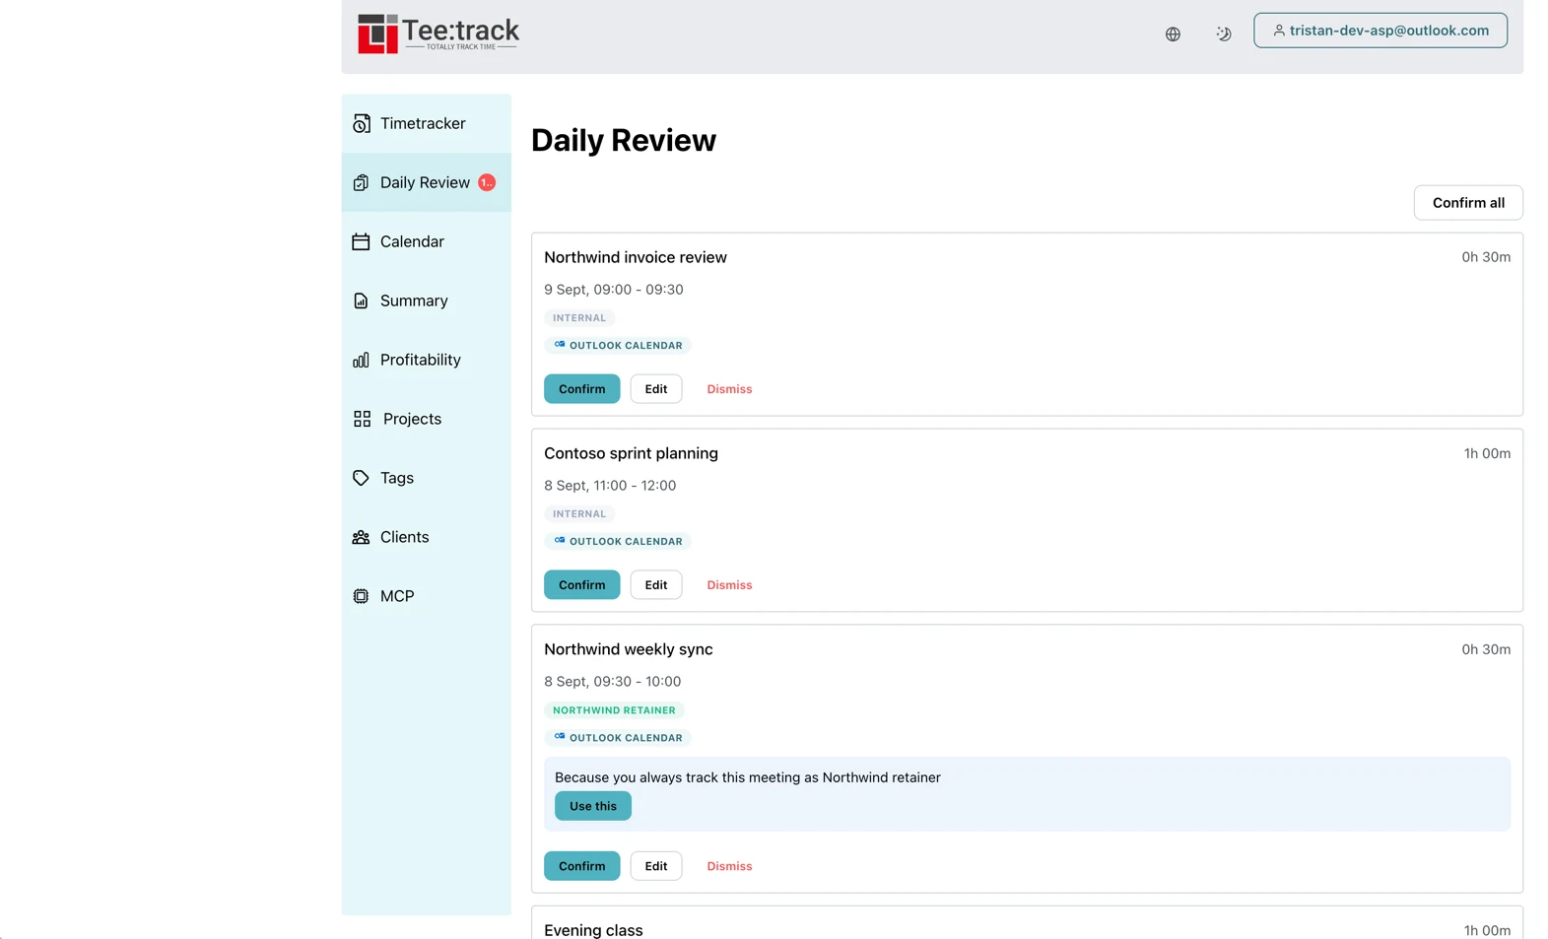The height and width of the screenshot is (939, 1548).
Task: Click the Summary document icon
Action: tap(362, 301)
